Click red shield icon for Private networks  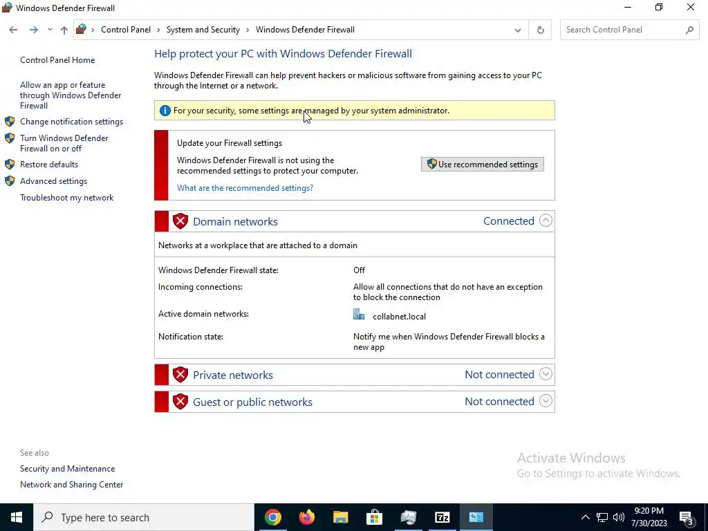(x=180, y=375)
